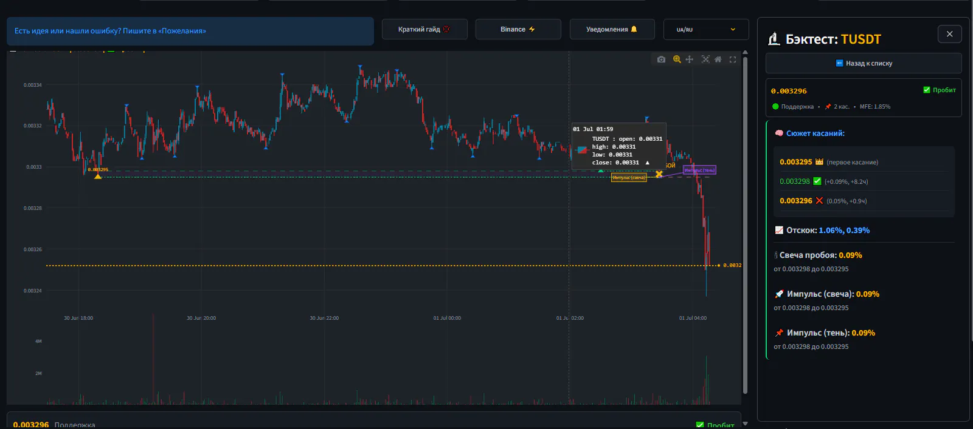Screen dimensions: 973x429
Task: Click the bell icon in Уведомления
Action: (x=634, y=29)
